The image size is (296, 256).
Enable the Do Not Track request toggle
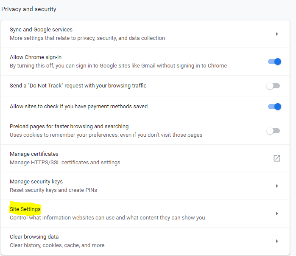coord(273,86)
